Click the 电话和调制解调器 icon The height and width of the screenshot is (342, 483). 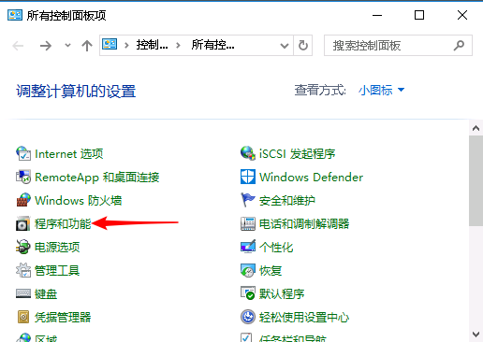coord(248,223)
